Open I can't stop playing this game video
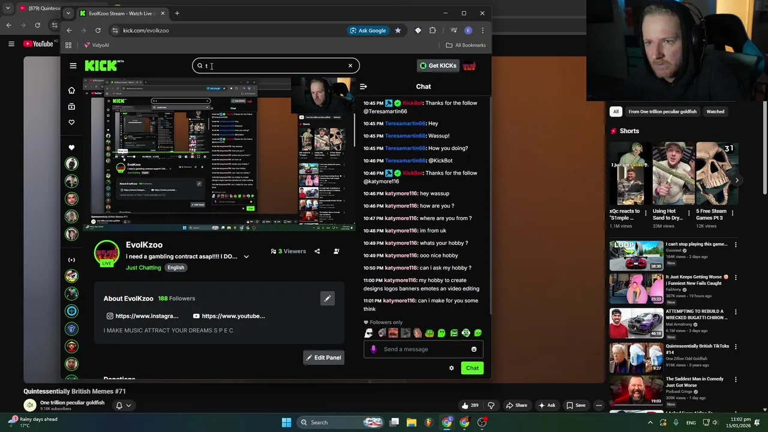 [637, 256]
